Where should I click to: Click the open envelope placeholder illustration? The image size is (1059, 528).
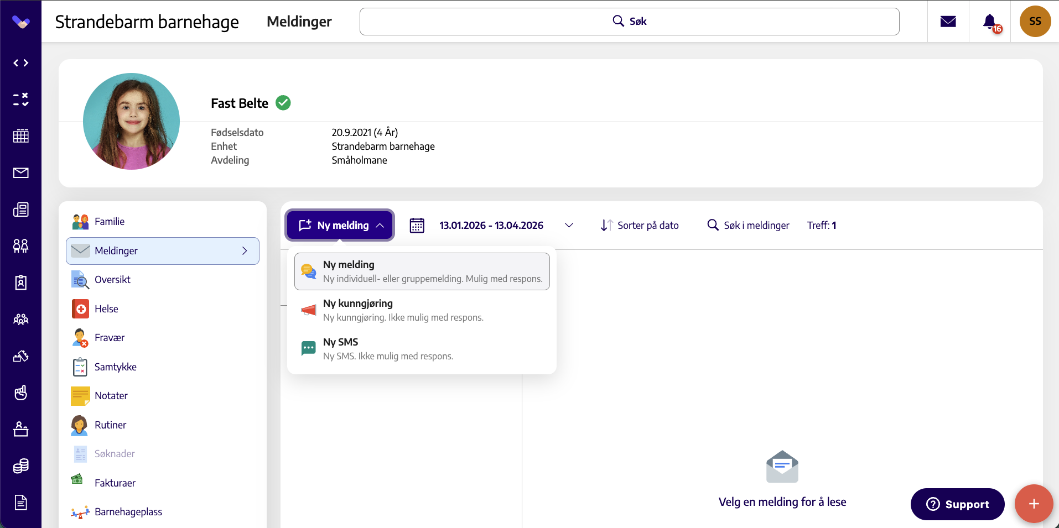[x=782, y=467]
